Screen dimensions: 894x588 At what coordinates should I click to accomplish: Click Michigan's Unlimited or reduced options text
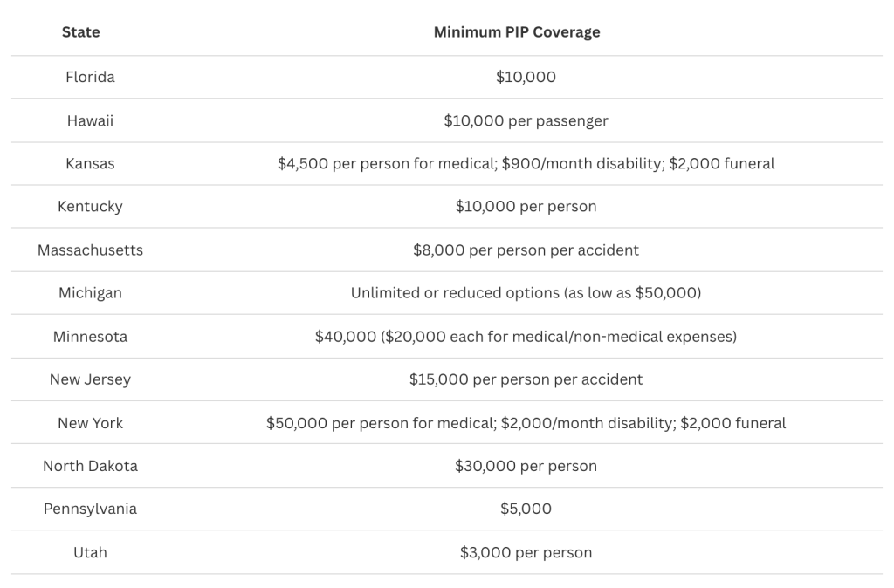coord(526,293)
